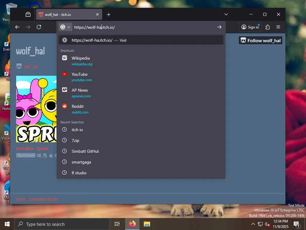Open the Firefox View icon left of the tab
This screenshot has width=306, height=230.
pyautogui.click(x=28, y=14)
